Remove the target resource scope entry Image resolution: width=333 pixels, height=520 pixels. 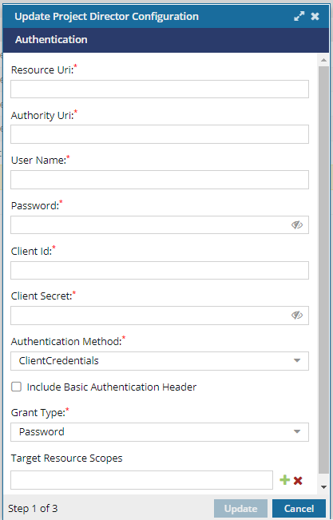click(x=298, y=481)
